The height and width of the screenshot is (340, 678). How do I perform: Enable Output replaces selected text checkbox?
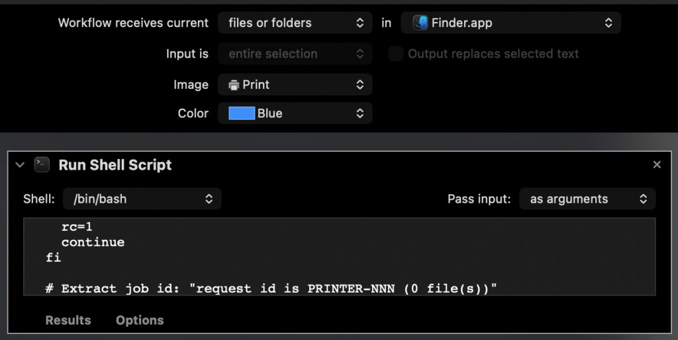[395, 54]
